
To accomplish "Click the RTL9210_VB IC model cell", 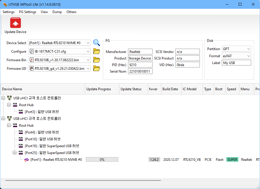I will (x=192, y=160).
